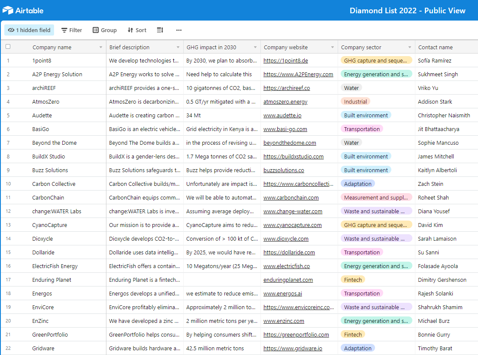Open the 1 hidden field menu

pyautogui.click(x=29, y=30)
